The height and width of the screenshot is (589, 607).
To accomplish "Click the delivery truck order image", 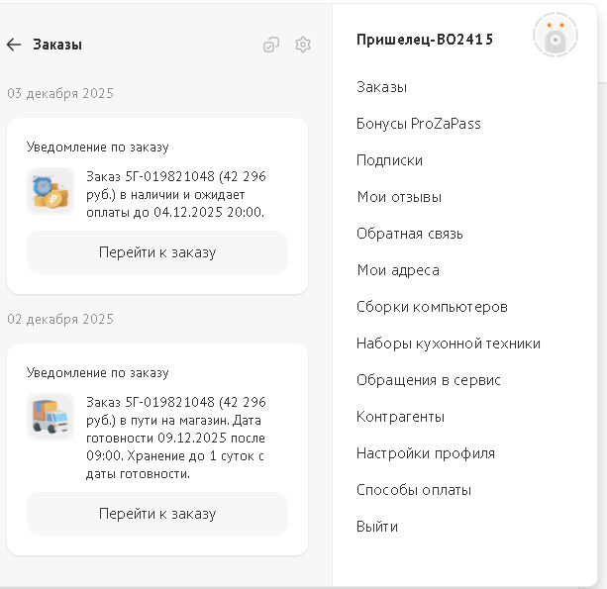I will (x=51, y=417).
